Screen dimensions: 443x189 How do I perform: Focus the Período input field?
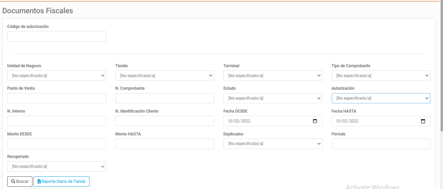(x=381, y=144)
